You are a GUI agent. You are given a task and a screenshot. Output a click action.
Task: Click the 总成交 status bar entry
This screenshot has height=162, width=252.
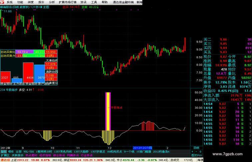coord(175,160)
